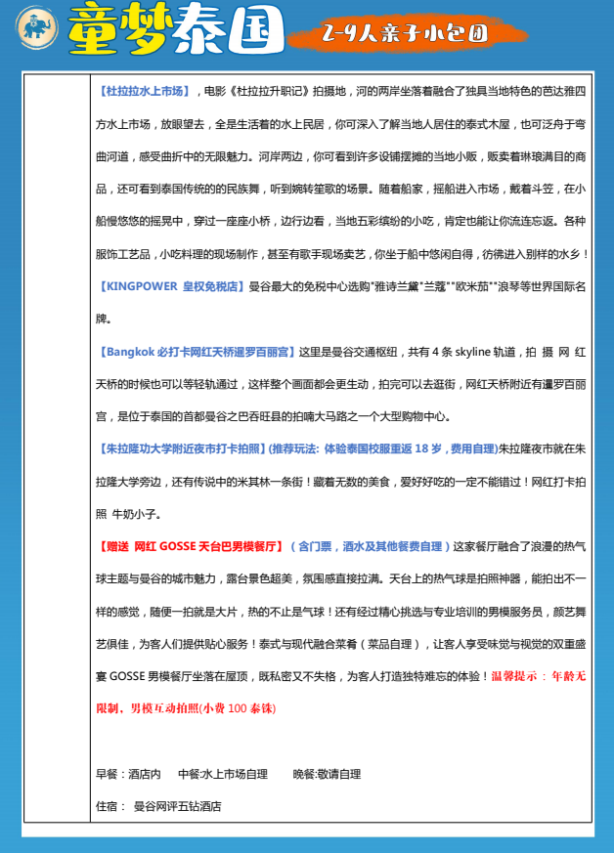Click the 中餐:水上市场自理 meal entry
614x853 pixels.
pos(223,774)
